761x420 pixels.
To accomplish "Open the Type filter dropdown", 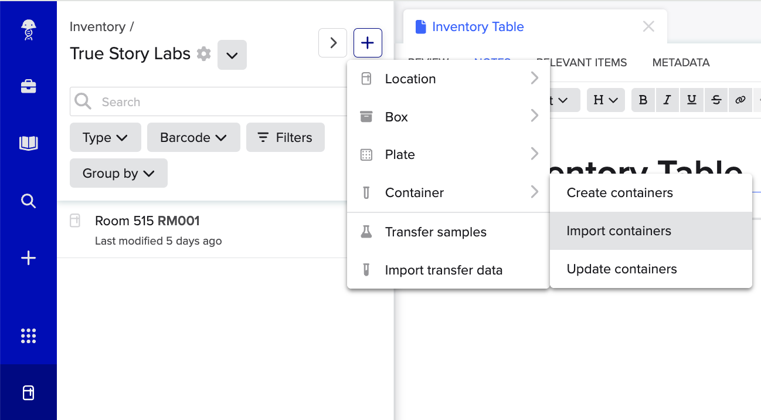I will (105, 137).
